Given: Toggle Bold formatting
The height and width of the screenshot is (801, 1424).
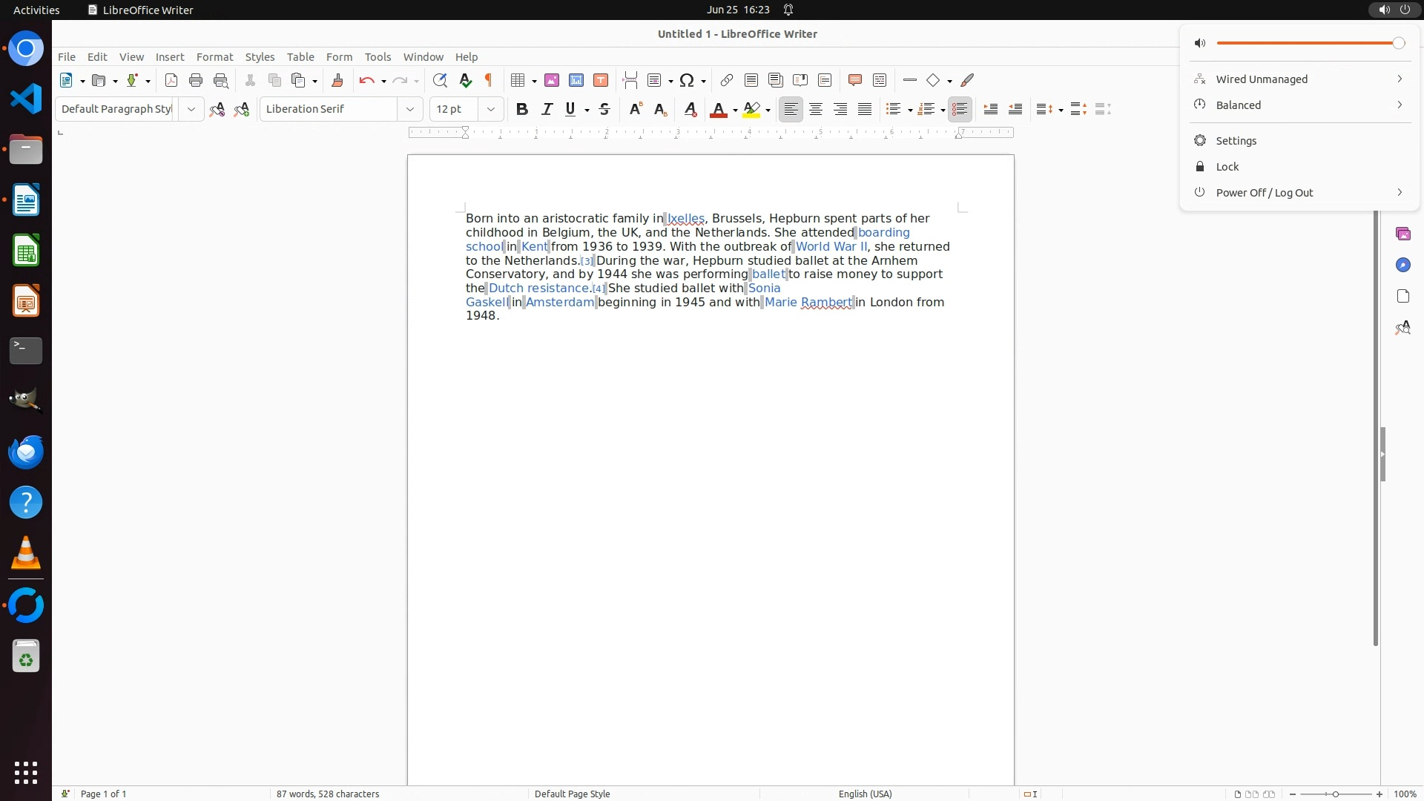Looking at the screenshot, I should 522,109.
